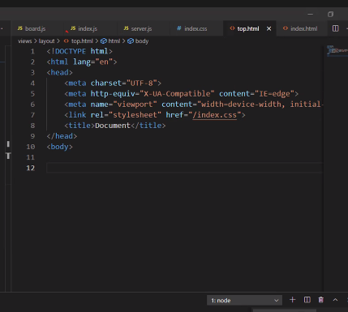Click the code minimap preview
Screen dimensions: 348x312
pos(337,50)
